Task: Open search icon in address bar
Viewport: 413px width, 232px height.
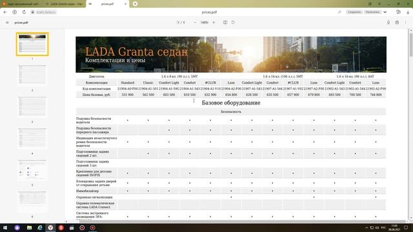Action: (x=339, y=12)
